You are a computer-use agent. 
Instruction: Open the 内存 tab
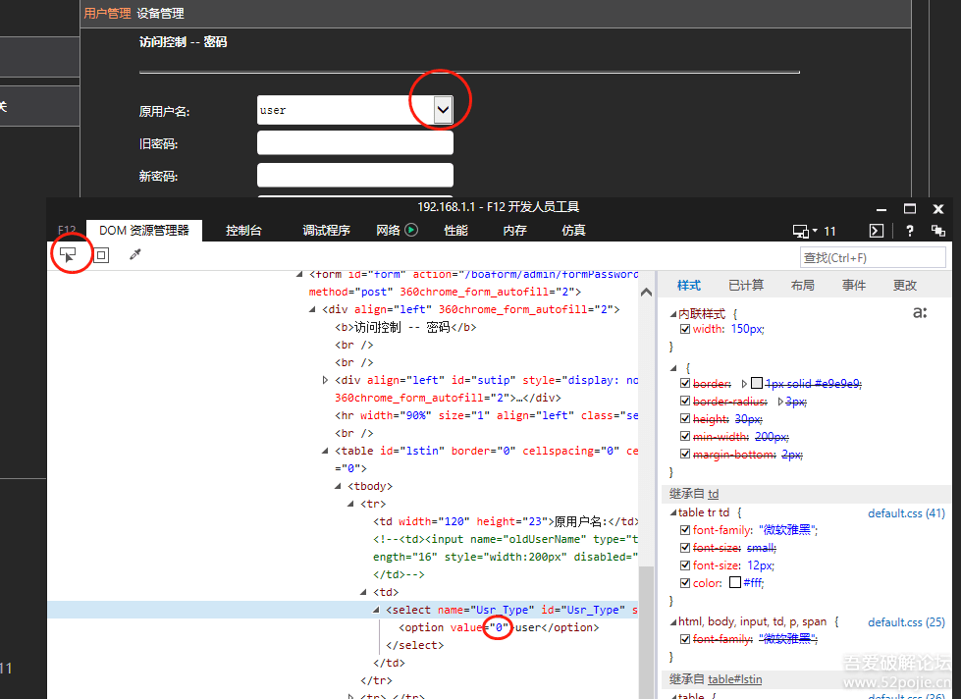click(x=514, y=231)
